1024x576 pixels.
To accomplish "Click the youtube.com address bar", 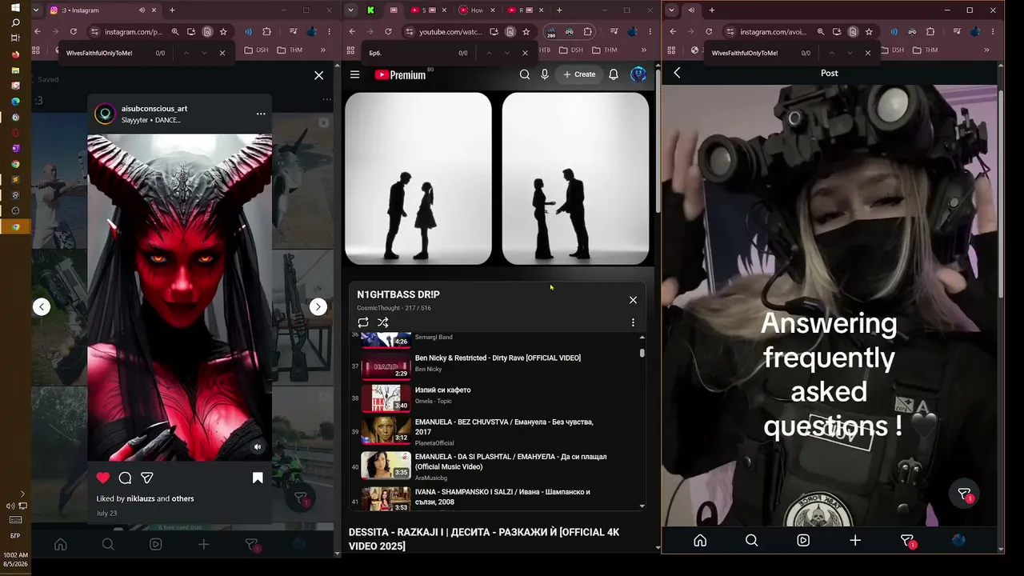I will [450, 31].
